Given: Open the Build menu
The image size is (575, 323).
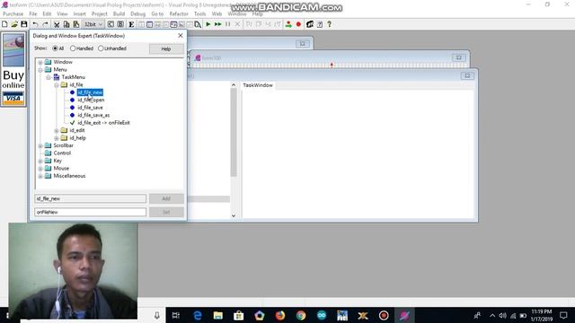Looking at the screenshot, I should [119, 13].
